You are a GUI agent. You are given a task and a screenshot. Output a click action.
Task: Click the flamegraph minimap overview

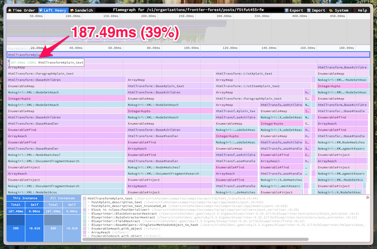(x=188, y=32)
